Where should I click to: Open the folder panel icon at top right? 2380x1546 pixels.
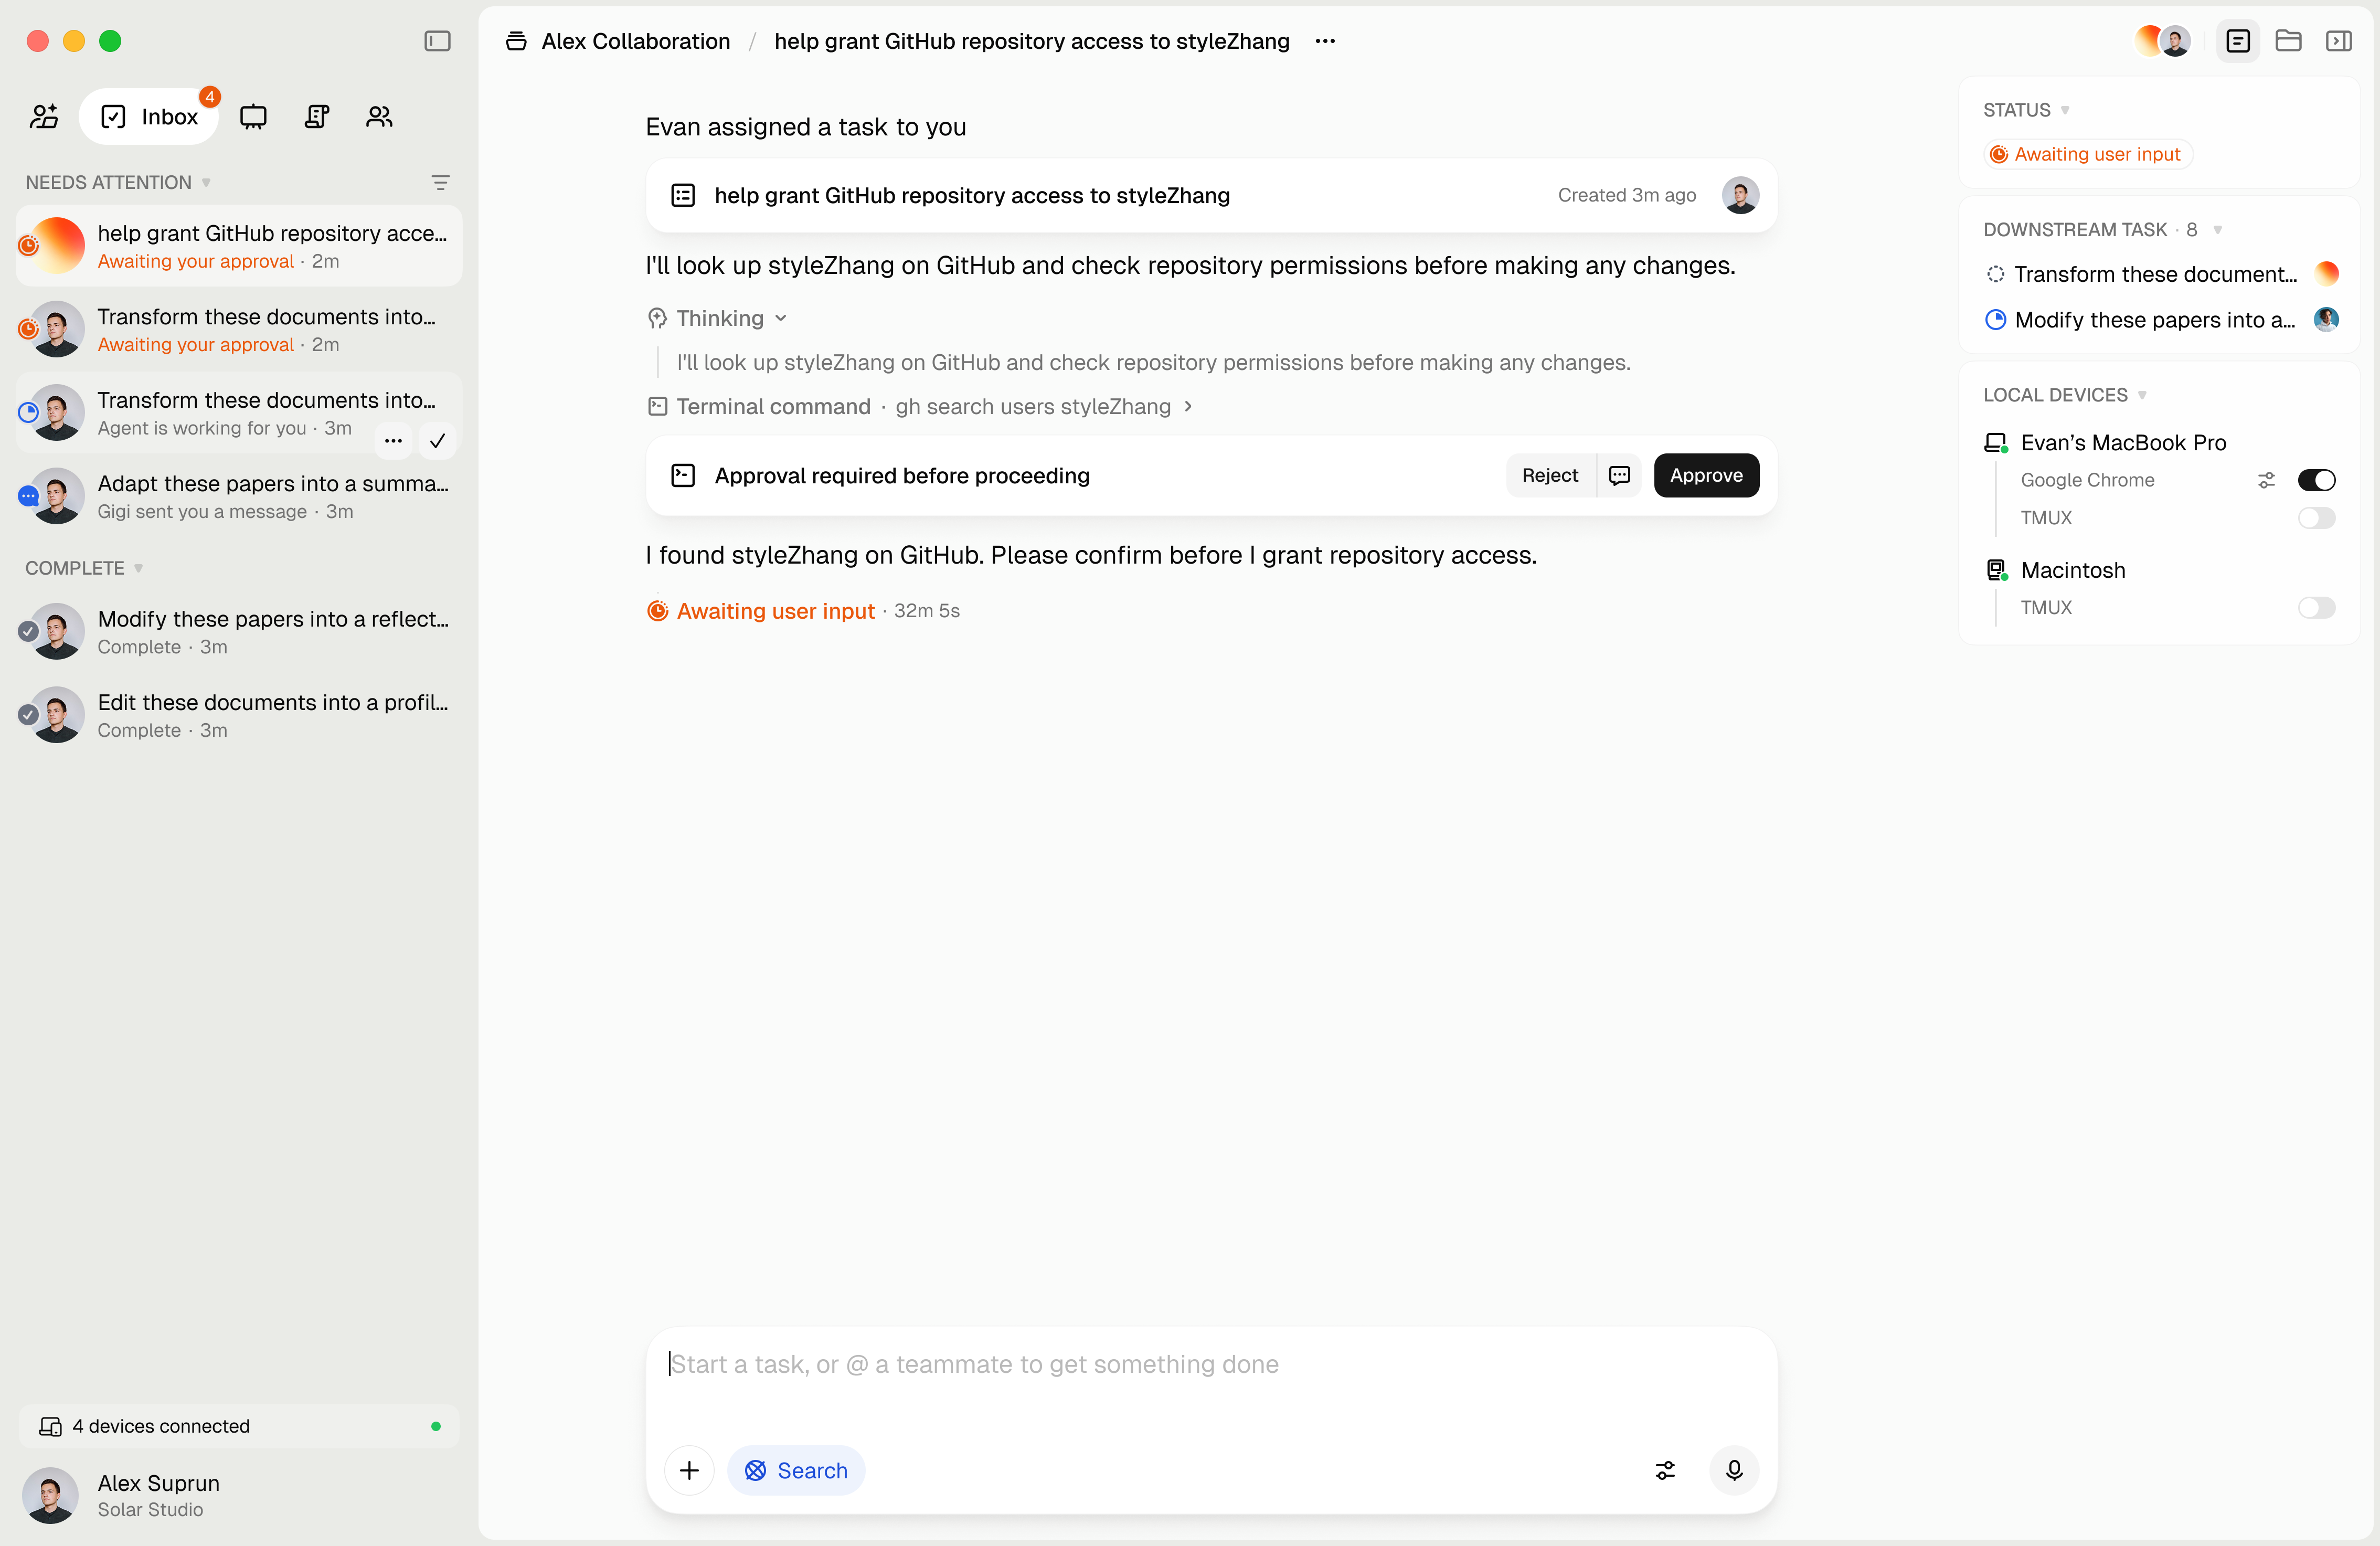(2289, 41)
